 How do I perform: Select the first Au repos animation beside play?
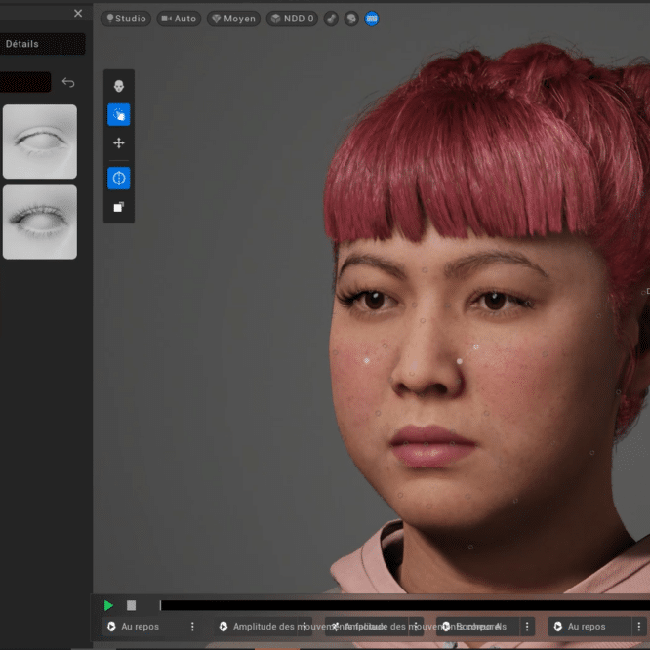click(143, 627)
